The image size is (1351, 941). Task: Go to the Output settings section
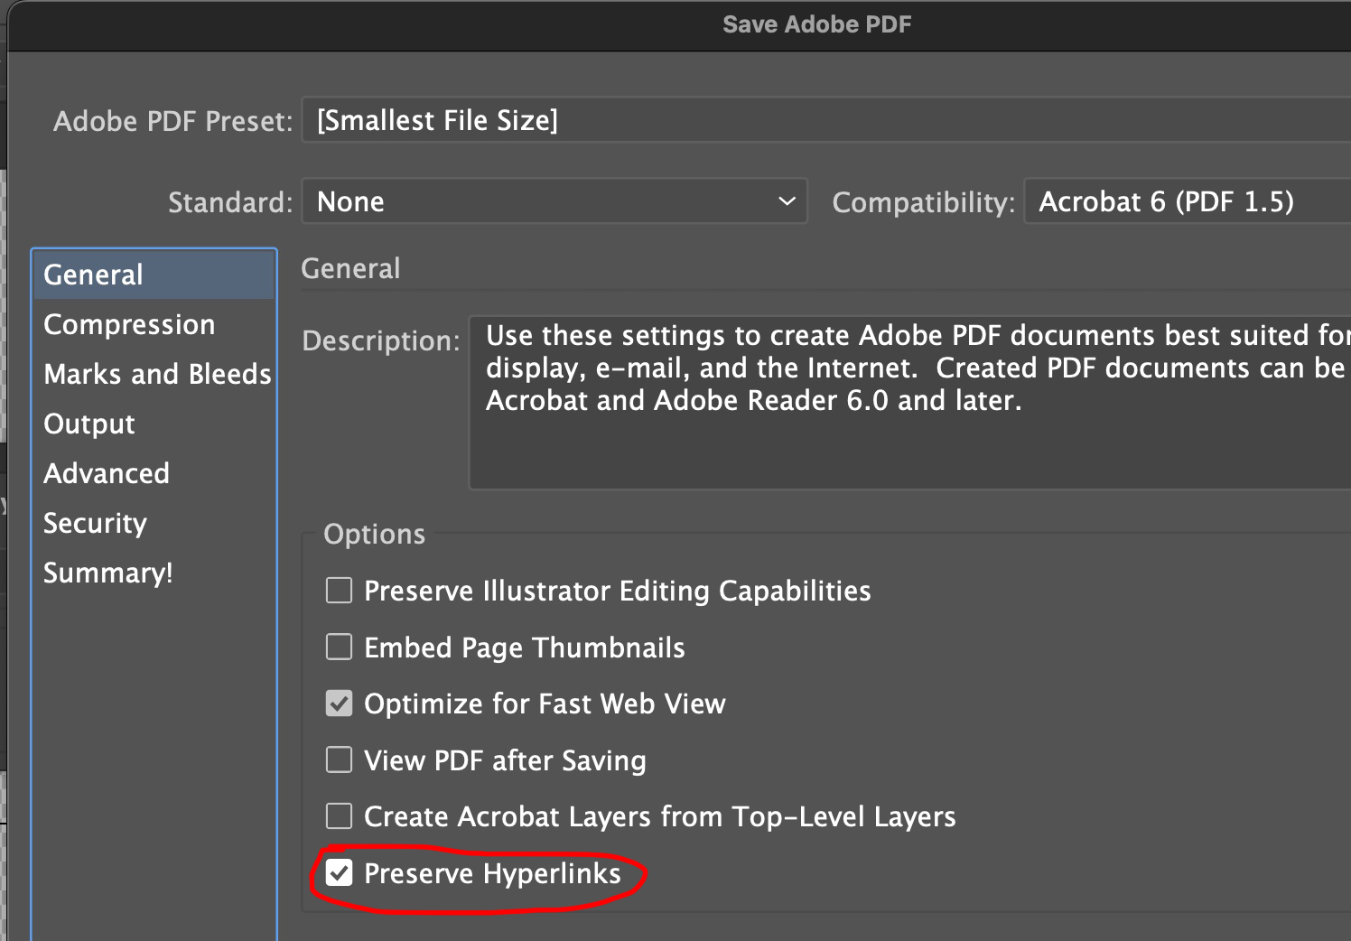pyautogui.click(x=89, y=424)
